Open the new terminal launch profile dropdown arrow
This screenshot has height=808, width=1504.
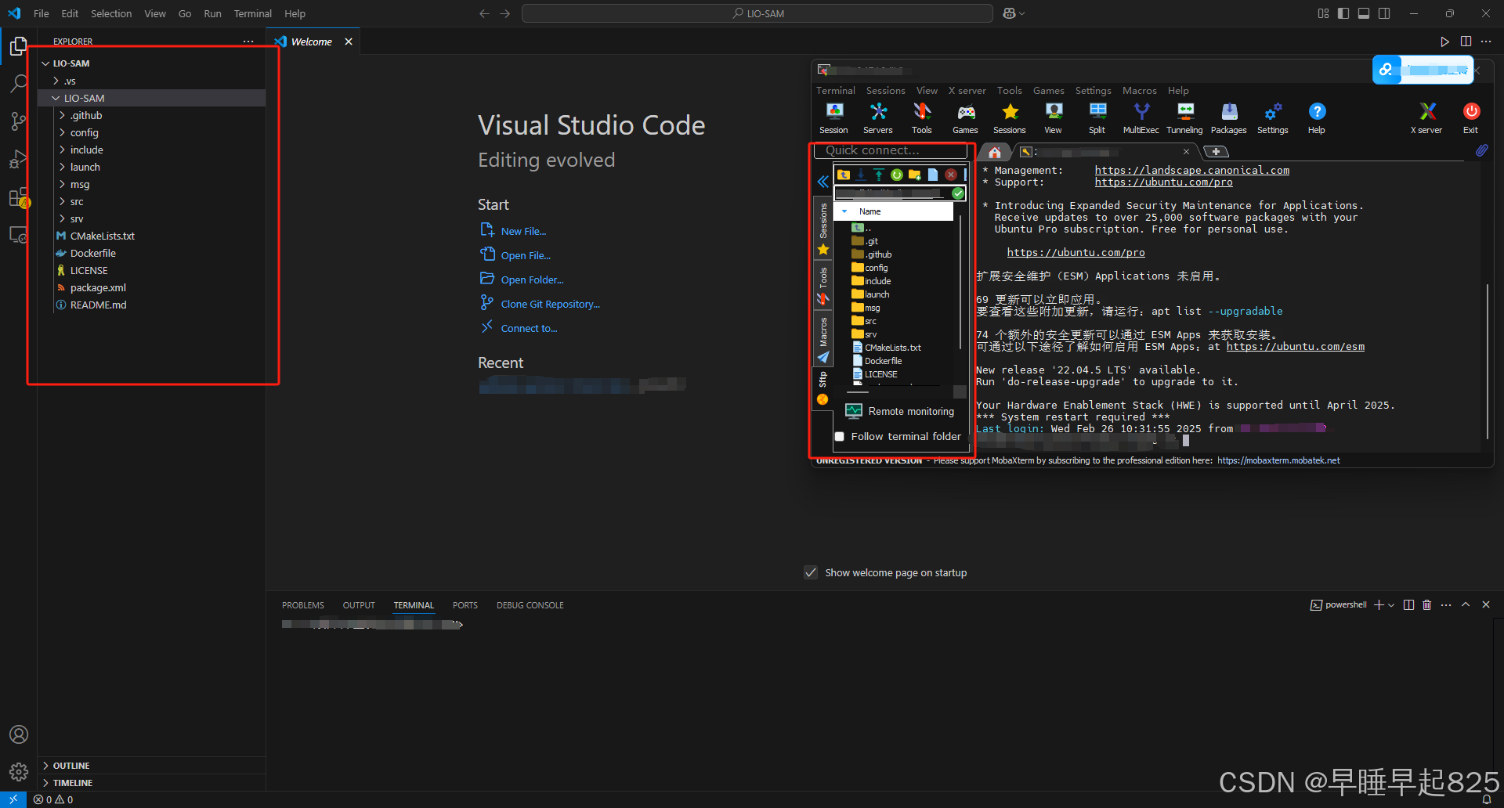point(1391,604)
